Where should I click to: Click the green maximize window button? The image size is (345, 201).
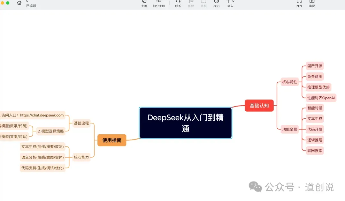[8, 3]
